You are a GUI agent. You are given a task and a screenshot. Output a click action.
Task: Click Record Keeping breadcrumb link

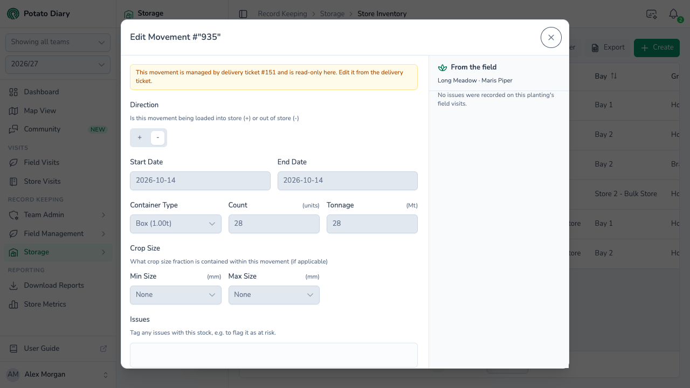point(282,14)
